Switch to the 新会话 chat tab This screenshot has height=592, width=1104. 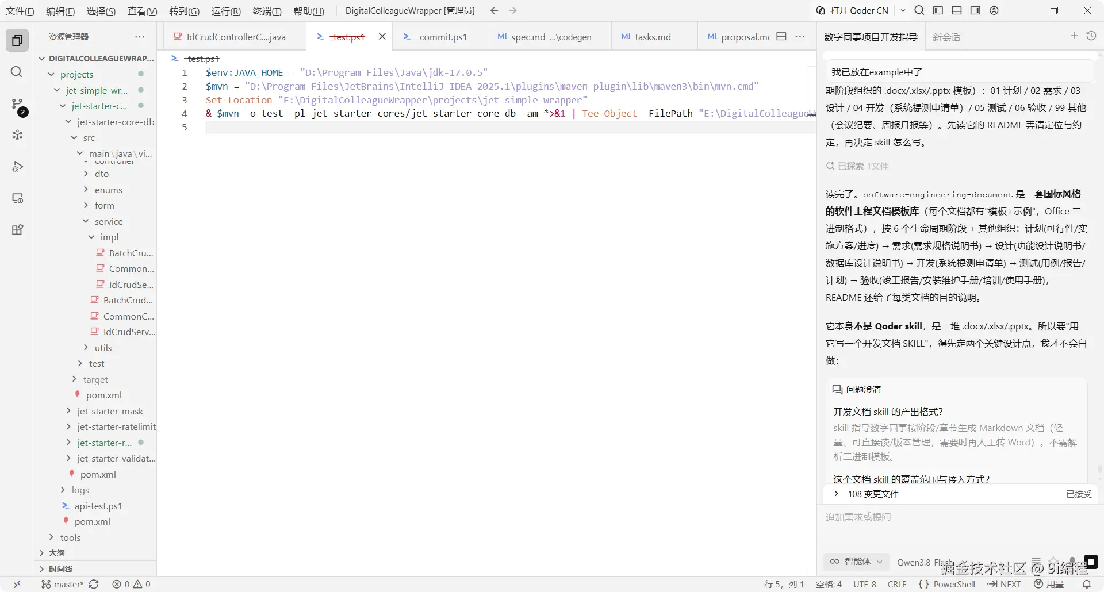pos(946,37)
